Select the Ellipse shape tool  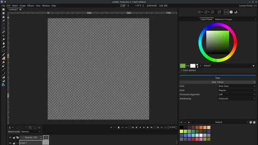4,81
